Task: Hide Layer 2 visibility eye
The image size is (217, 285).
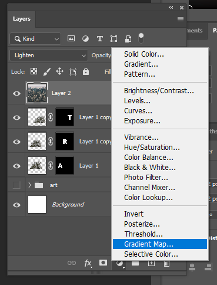Action: pyautogui.click(x=16, y=93)
